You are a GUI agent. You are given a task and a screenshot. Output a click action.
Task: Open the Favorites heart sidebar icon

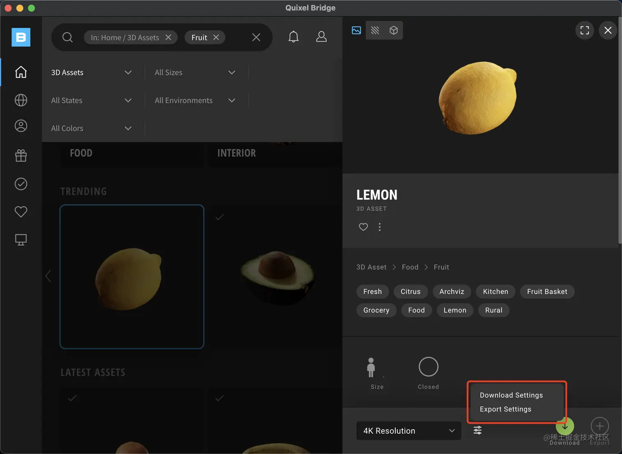pos(21,212)
